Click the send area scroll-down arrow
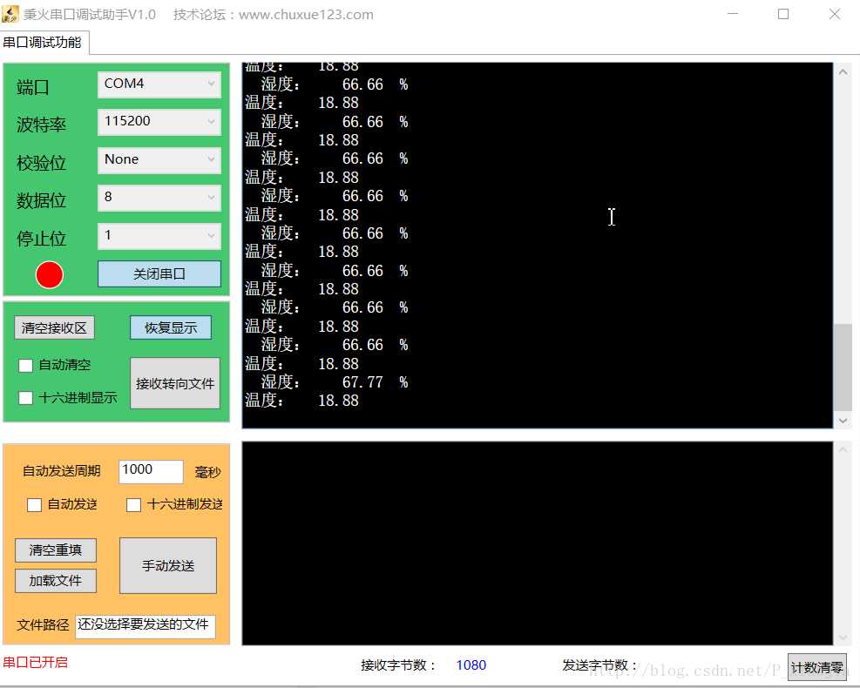This screenshot has width=860, height=688. coord(843,637)
